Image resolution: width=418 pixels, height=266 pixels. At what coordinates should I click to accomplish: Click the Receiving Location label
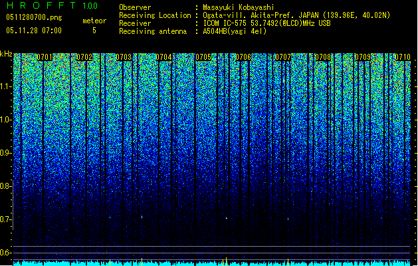pyautogui.click(x=155, y=15)
